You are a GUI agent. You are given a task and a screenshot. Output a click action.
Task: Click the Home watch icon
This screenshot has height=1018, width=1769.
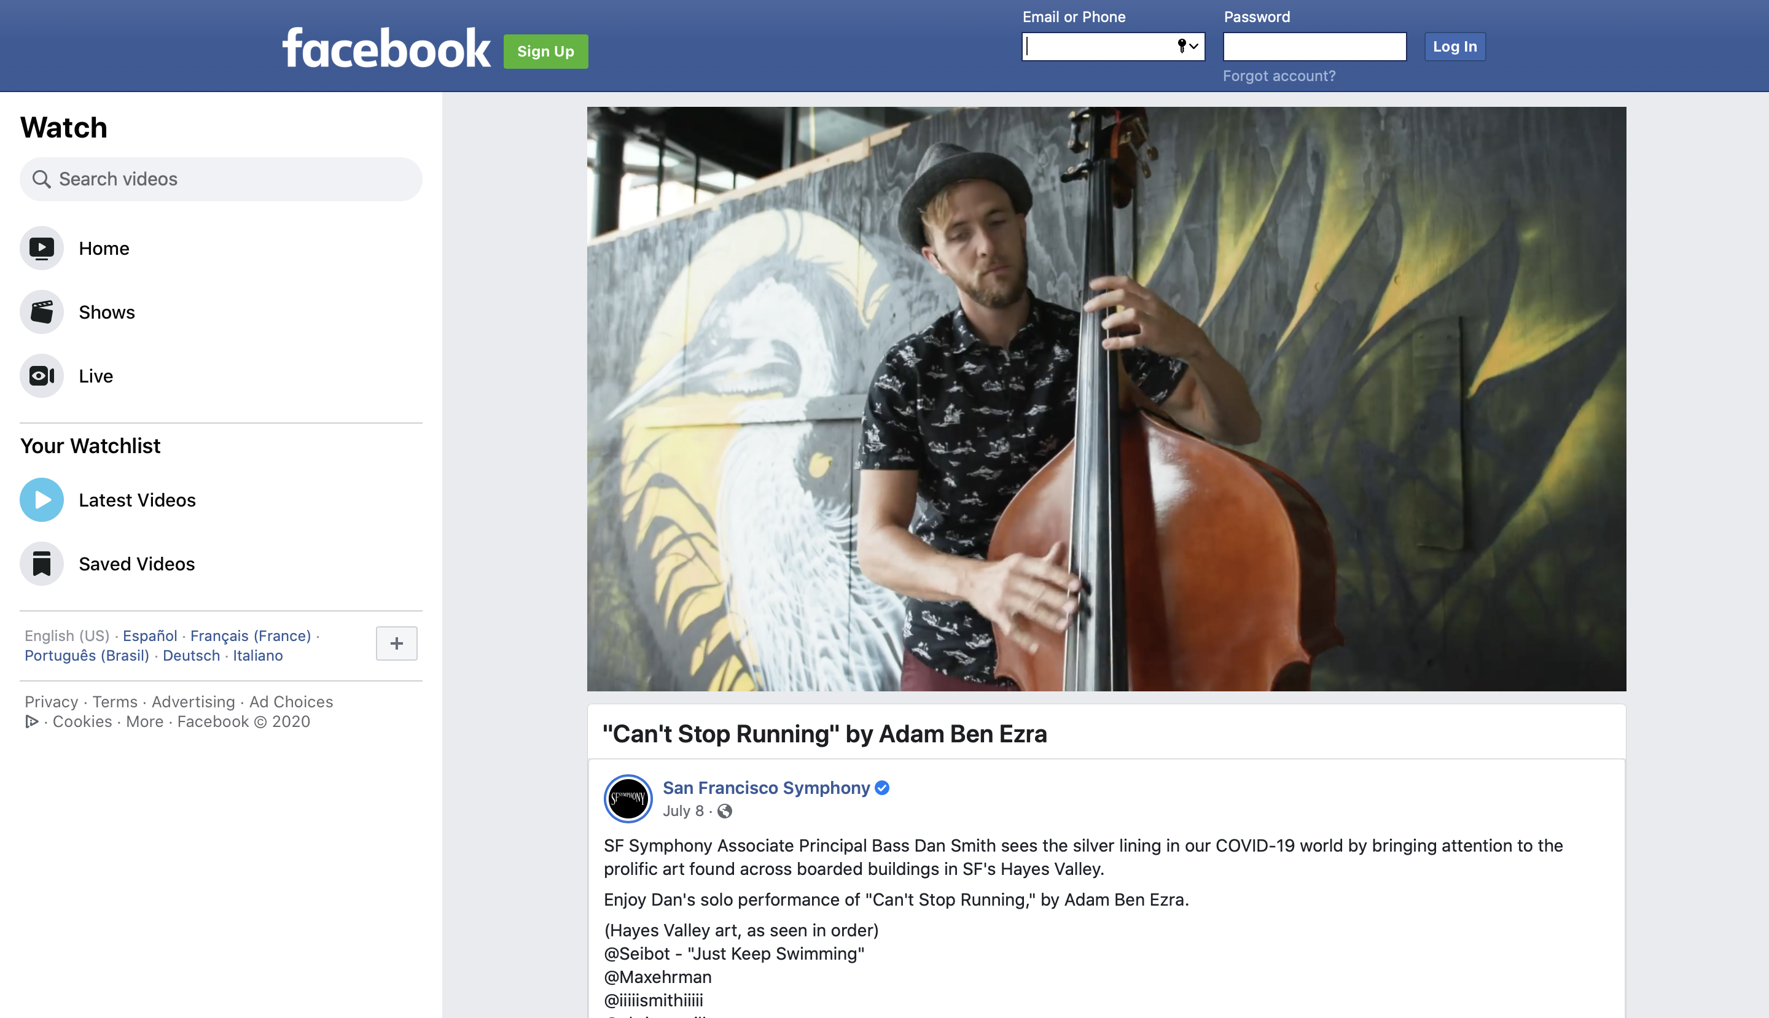click(x=41, y=248)
